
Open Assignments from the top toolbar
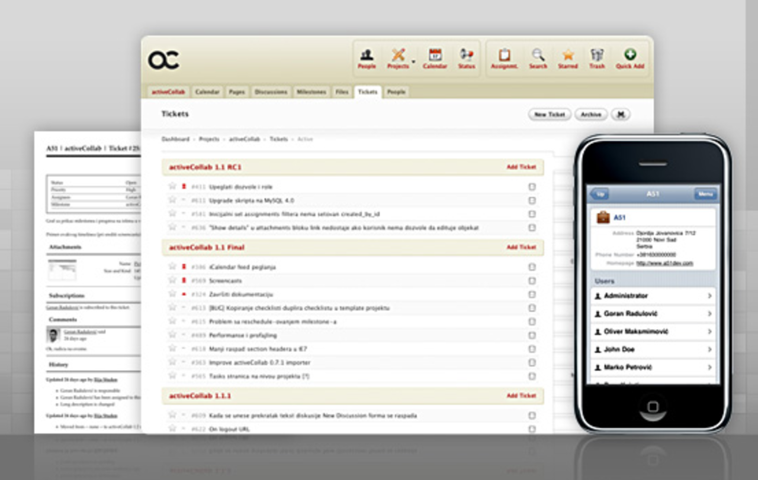[x=505, y=59]
